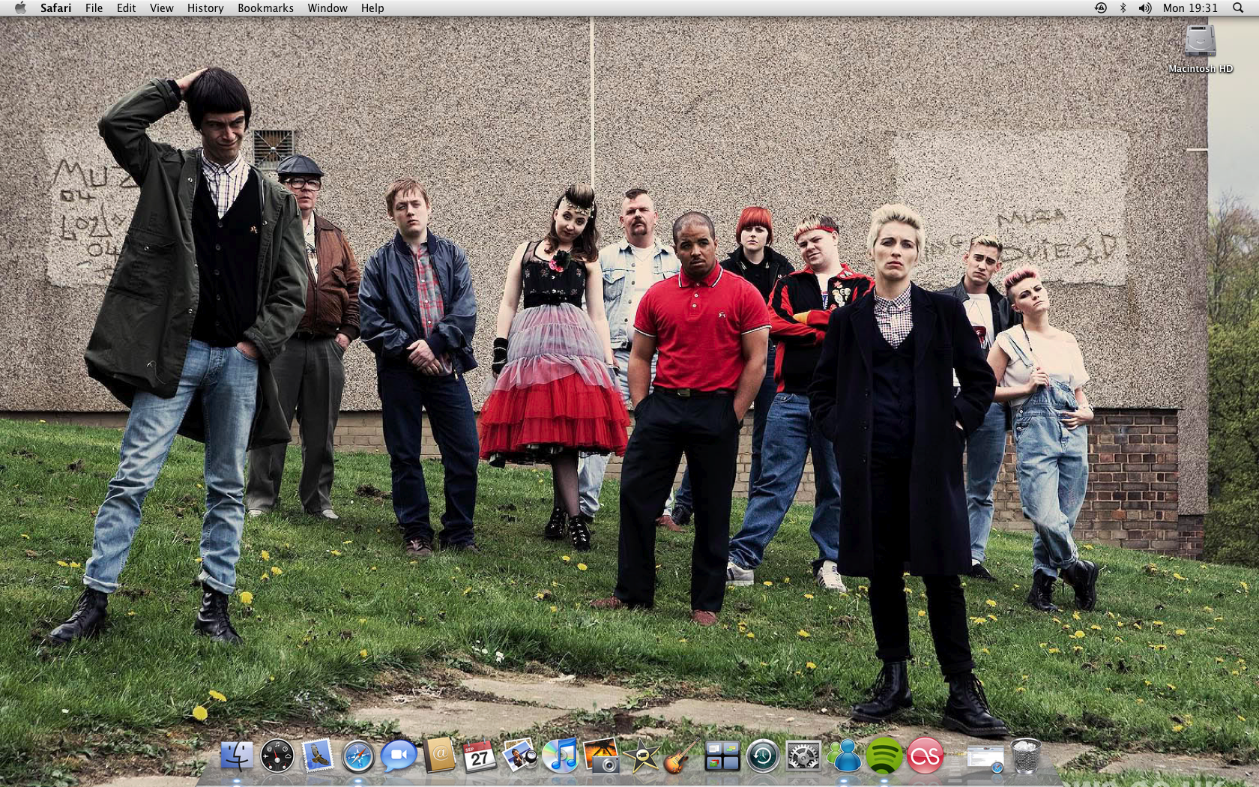Open the History menu

tap(205, 8)
